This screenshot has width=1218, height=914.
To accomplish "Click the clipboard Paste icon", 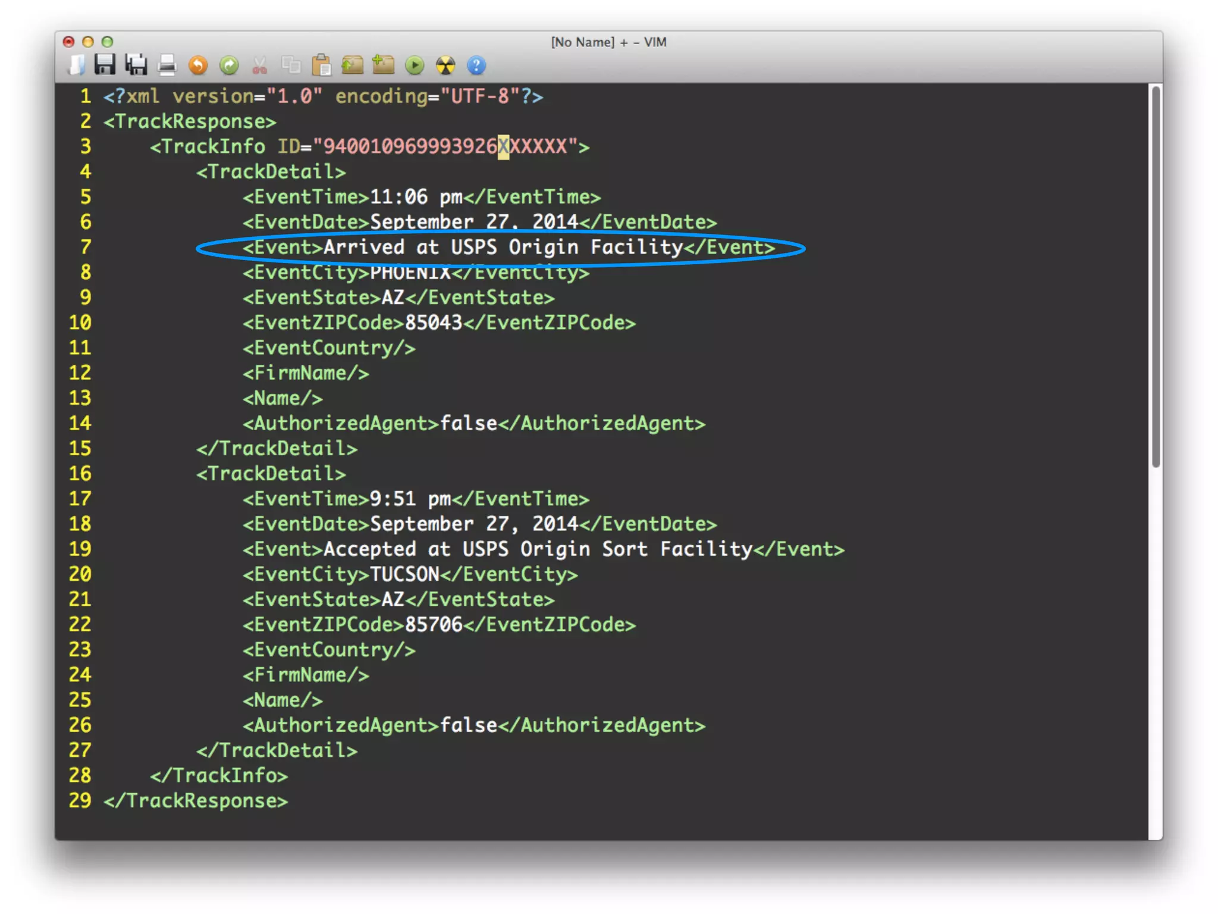I will click(x=322, y=65).
